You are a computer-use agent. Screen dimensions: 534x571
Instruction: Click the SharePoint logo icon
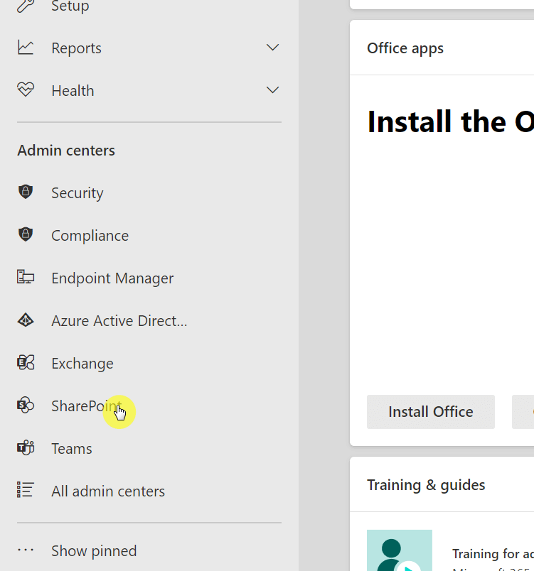tap(26, 405)
